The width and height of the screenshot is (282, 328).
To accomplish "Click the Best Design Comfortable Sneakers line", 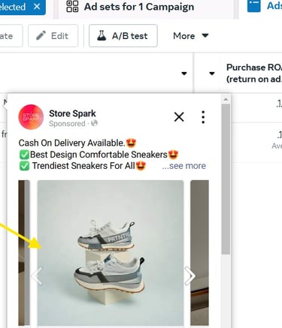I will tap(99, 155).
